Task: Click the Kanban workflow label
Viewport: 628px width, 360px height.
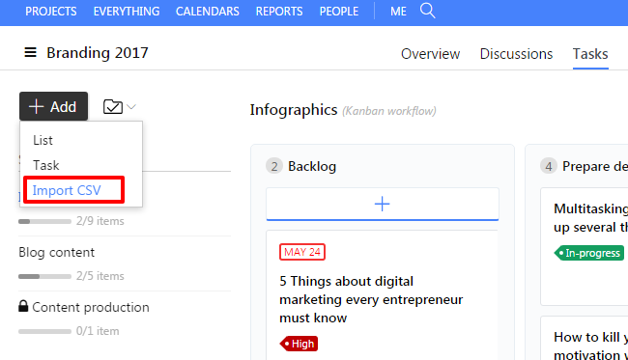Action: click(x=389, y=111)
